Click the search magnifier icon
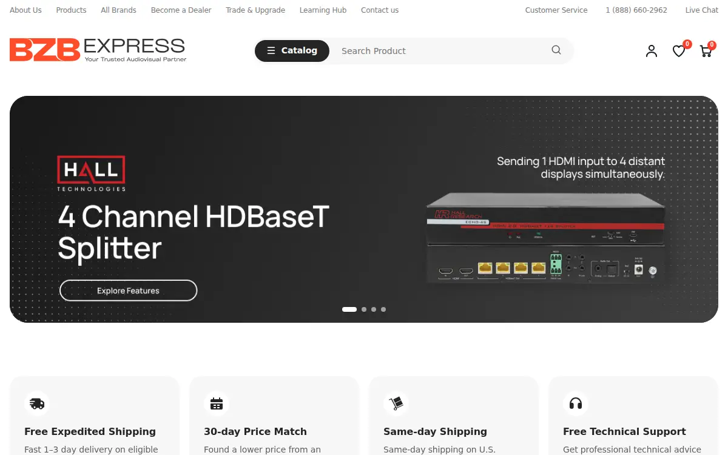 click(556, 50)
